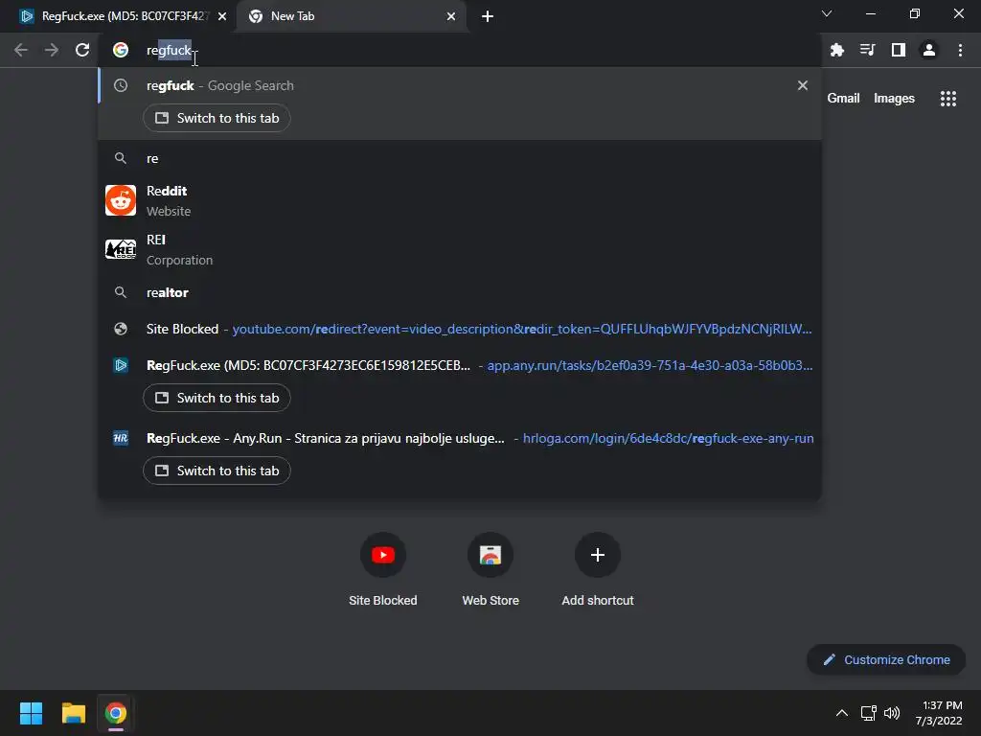Open a new tab with plus button
Viewport: 981px width, 736px height.
click(x=488, y=16)
